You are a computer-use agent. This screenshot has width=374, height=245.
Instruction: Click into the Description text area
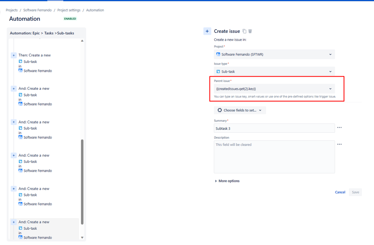(274, 157)
